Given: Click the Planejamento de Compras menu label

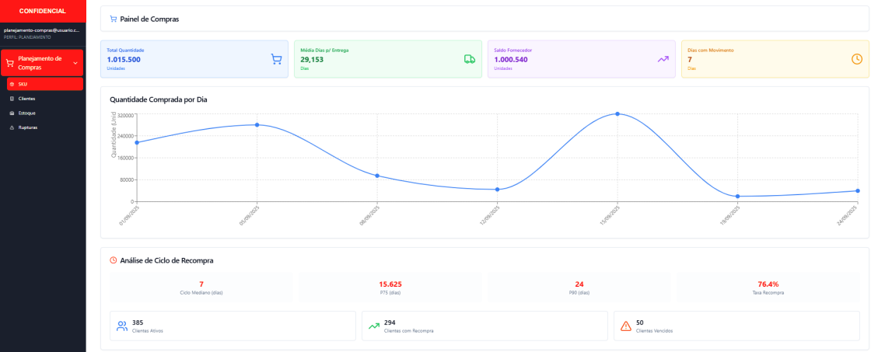Looking at the screenshot, I should [39, 63].
